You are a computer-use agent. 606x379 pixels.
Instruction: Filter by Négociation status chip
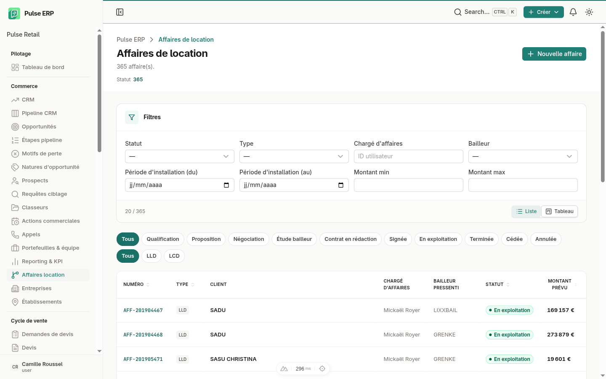click(249, 239)
